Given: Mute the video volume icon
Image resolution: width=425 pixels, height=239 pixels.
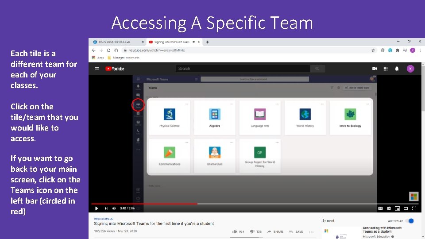Looking at the screenshot, I should click(114, 208).
